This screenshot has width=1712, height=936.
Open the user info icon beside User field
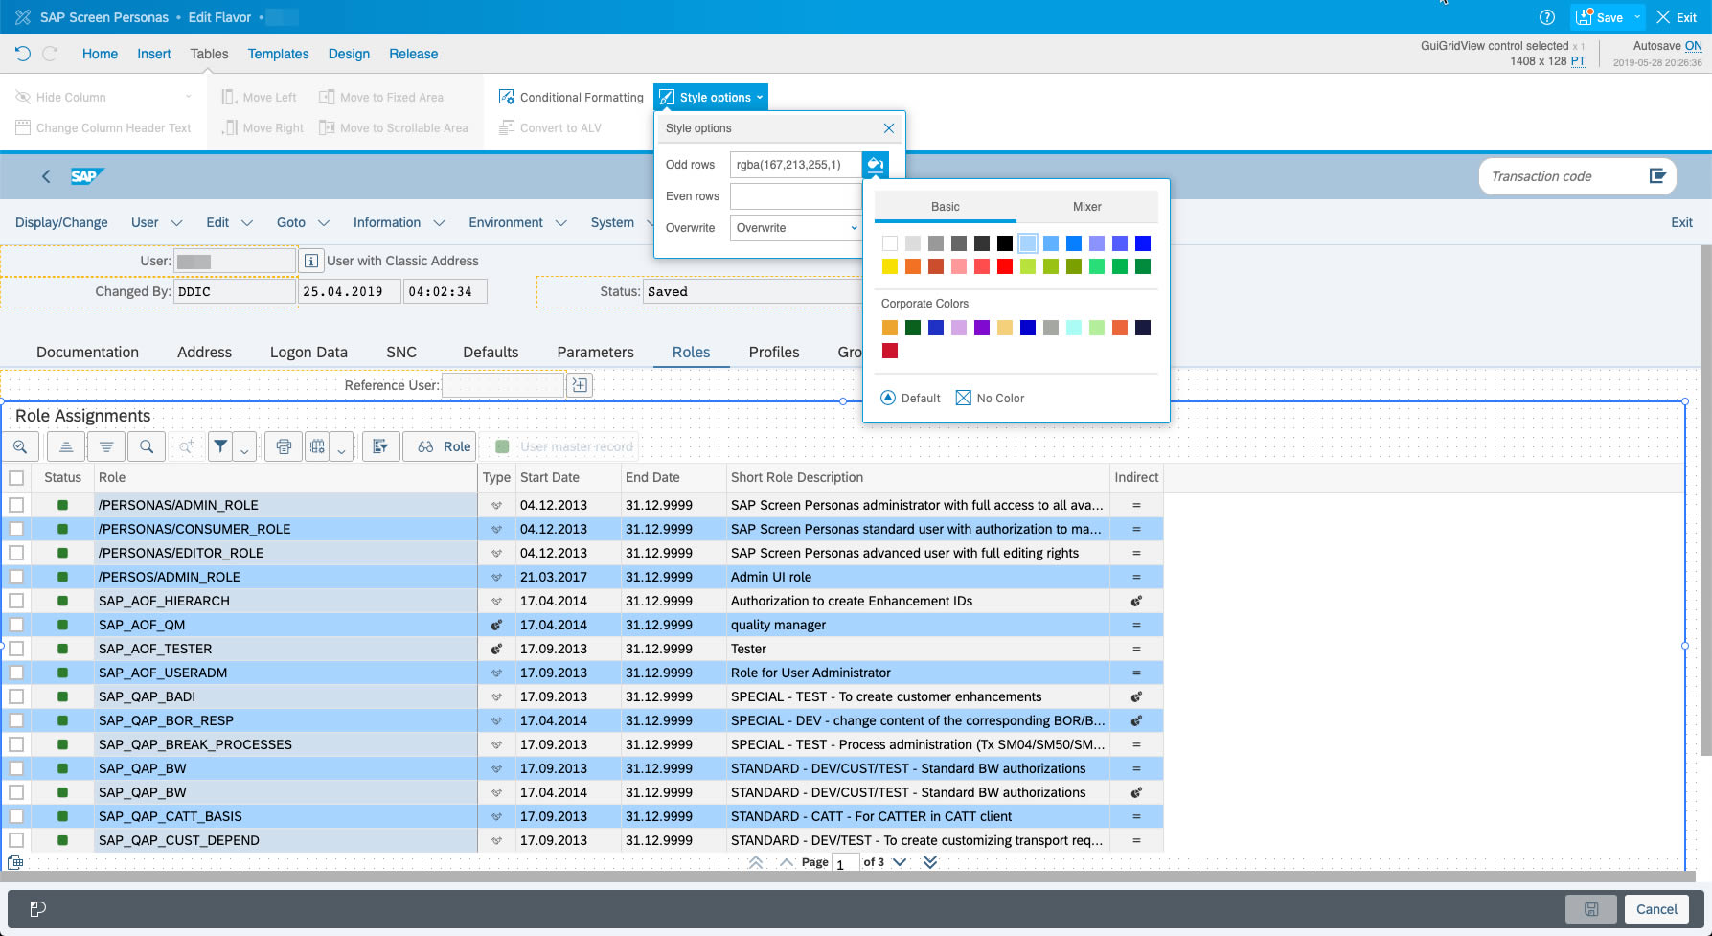coord(310,261)
